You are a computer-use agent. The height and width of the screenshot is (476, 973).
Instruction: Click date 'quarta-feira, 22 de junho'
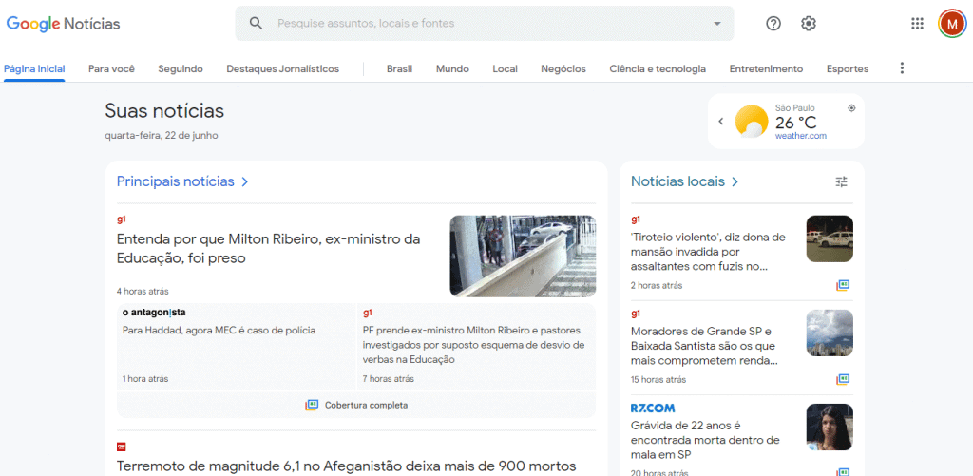pyautogui.click(x=162, y=135)
